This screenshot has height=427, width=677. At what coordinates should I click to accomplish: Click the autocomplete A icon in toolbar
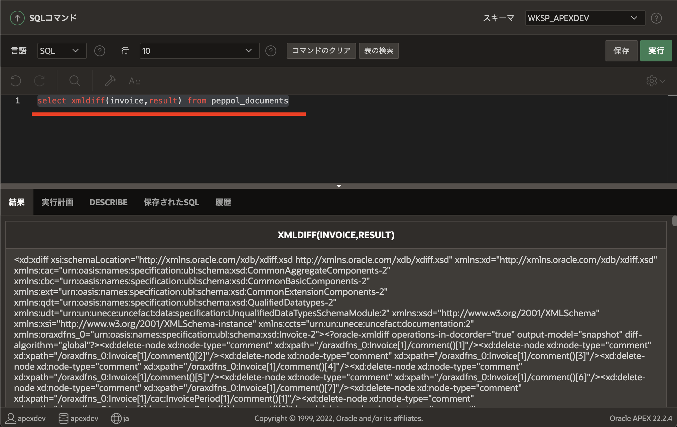(x=134, y=81)
